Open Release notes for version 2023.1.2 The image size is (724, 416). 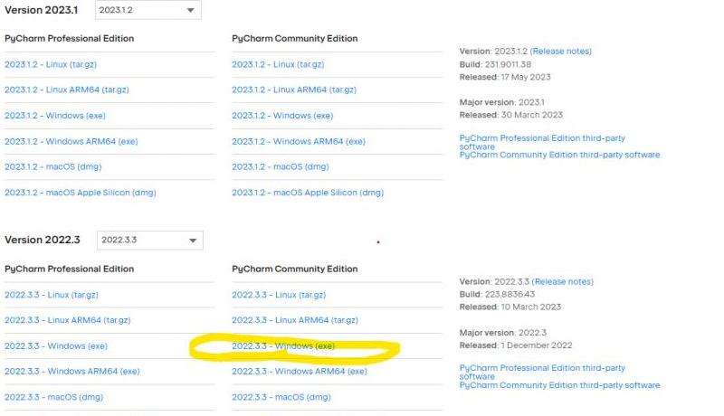pyautogui.click(x=560, y=52)
